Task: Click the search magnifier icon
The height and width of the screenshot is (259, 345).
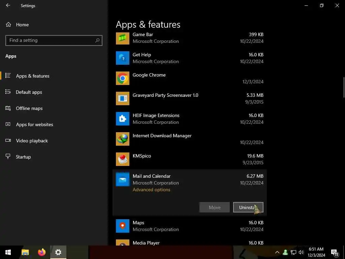Action: point(97,40)
